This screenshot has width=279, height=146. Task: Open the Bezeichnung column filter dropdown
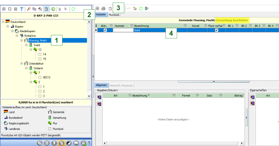185,25
